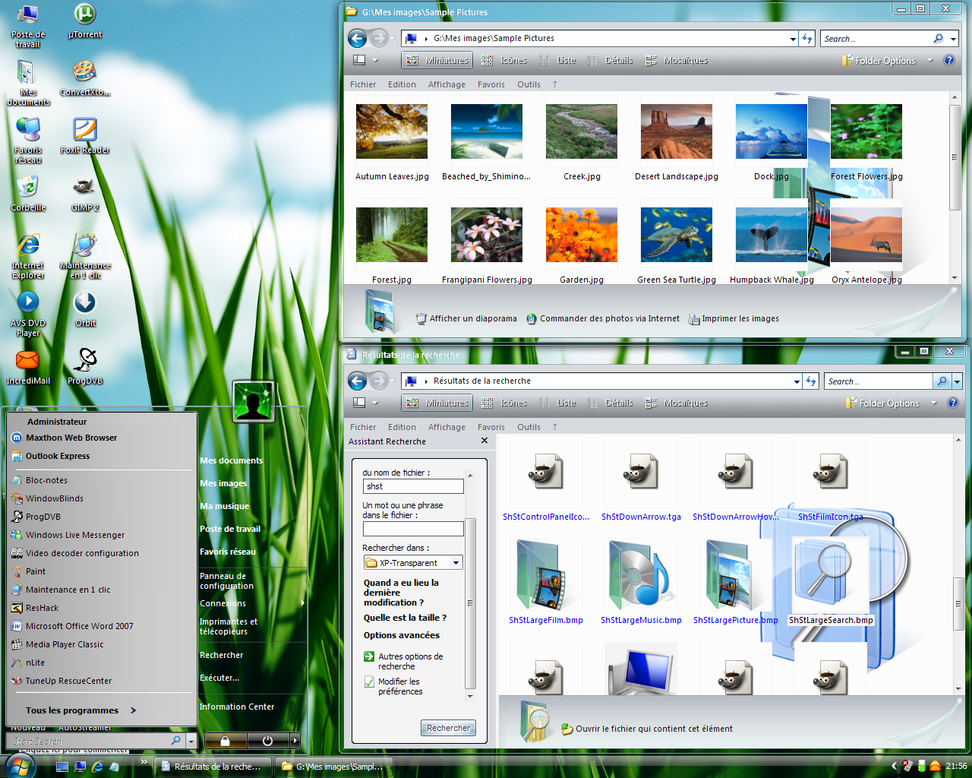Click the du nom de fichier field
The image size is (972, 778).
tap(413, 486)
